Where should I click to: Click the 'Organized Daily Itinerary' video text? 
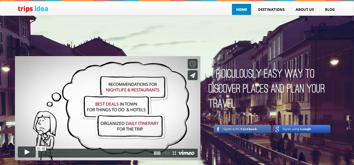[130, 123]
